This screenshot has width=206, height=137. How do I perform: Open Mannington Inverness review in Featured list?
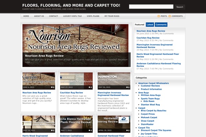tap(154, 46)
